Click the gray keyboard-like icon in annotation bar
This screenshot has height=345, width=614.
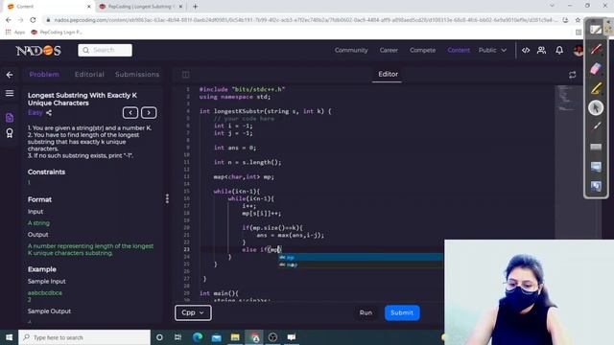point(596,147)
